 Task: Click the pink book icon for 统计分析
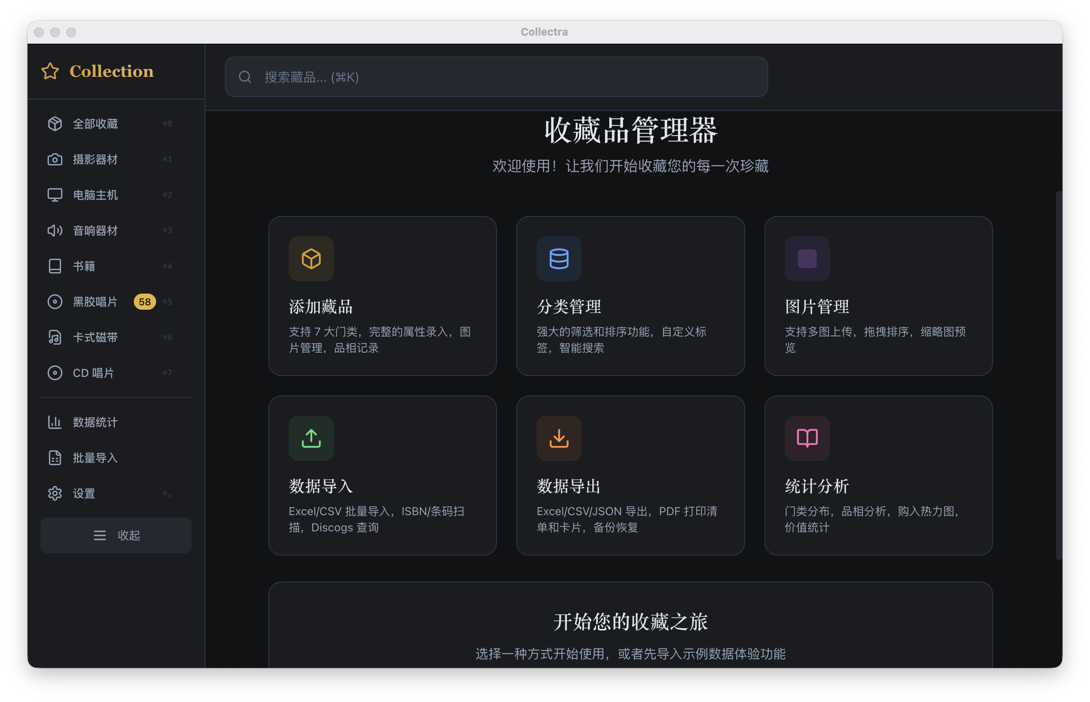(x=807, y=438)
